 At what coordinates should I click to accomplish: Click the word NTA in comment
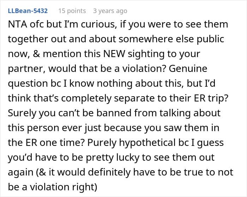17,24
